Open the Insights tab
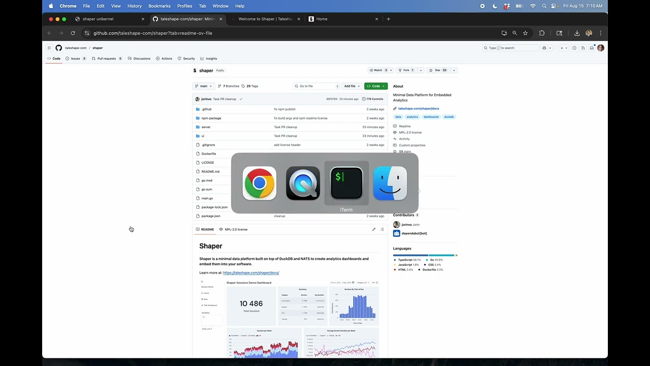The width and height of the screenshot is (650, 366). click(x=209, y=58)
